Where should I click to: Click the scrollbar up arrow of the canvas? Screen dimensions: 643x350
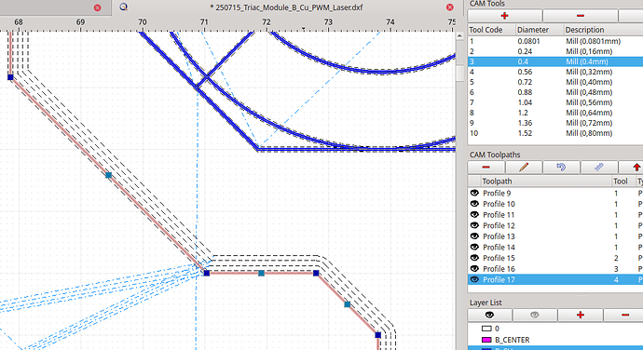click(x=459, y=36)
